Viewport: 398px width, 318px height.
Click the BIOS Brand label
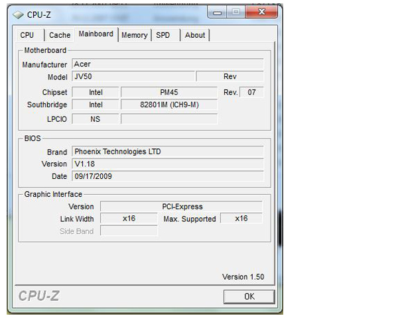point(57,152)
